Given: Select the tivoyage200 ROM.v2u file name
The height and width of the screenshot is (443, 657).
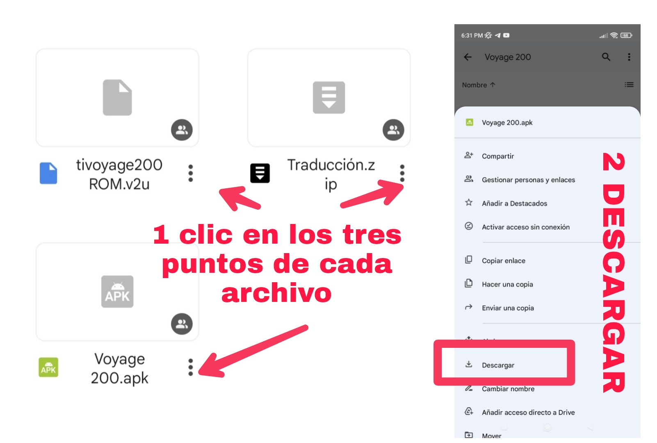Looking at the screenshot, I should [119, 174].
